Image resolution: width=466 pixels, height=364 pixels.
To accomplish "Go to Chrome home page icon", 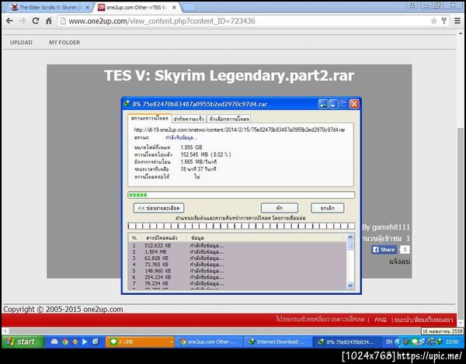I will 49,21.
